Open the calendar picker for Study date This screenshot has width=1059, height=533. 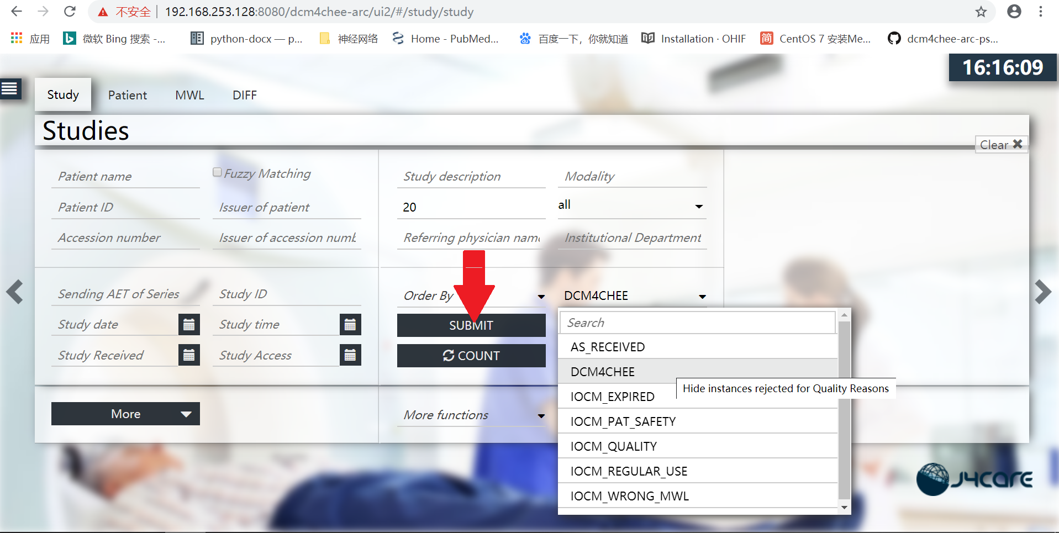tap(189, 324)
